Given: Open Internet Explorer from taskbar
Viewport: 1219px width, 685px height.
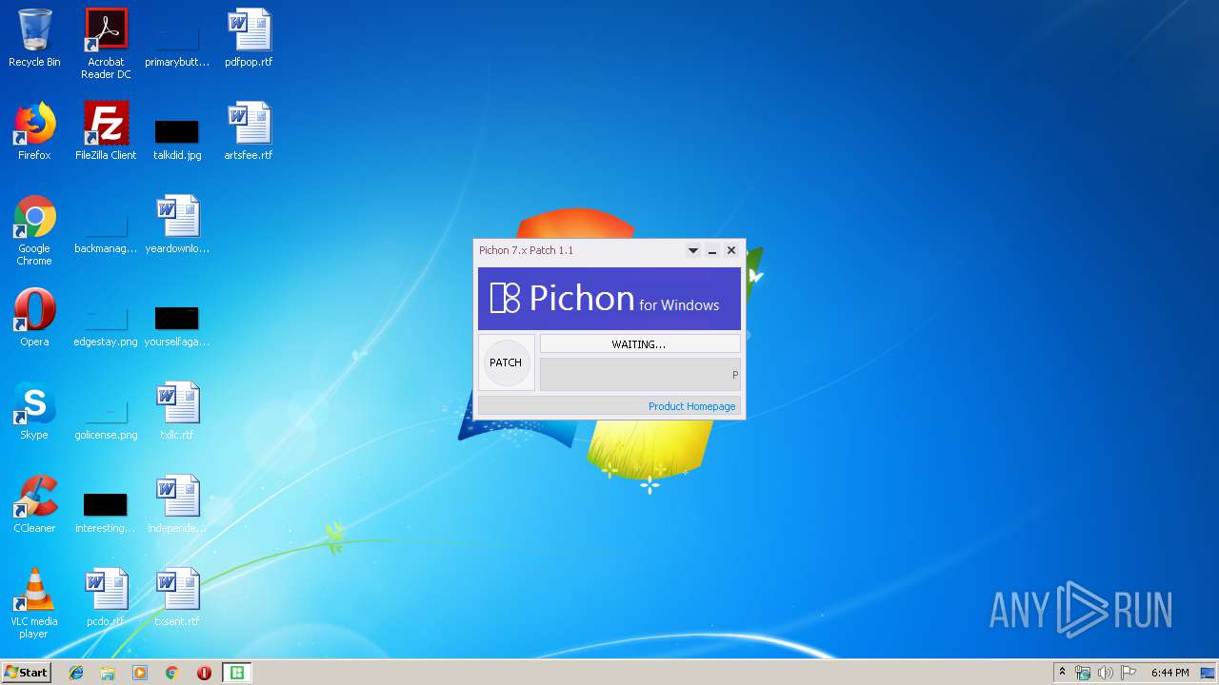Looking at the screenshot, I should click(x=76, y=673).
